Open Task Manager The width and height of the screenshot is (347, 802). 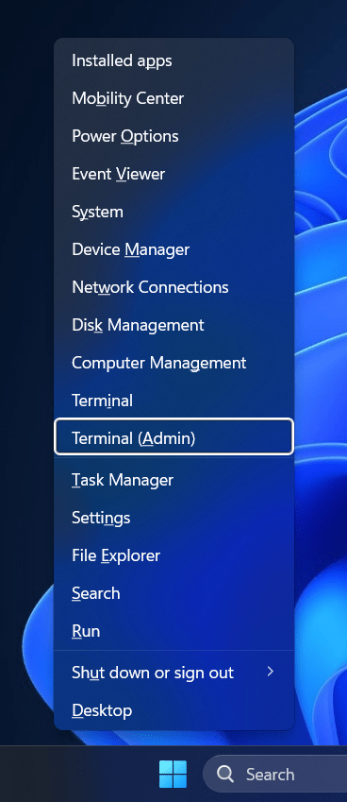coord(173,480)
